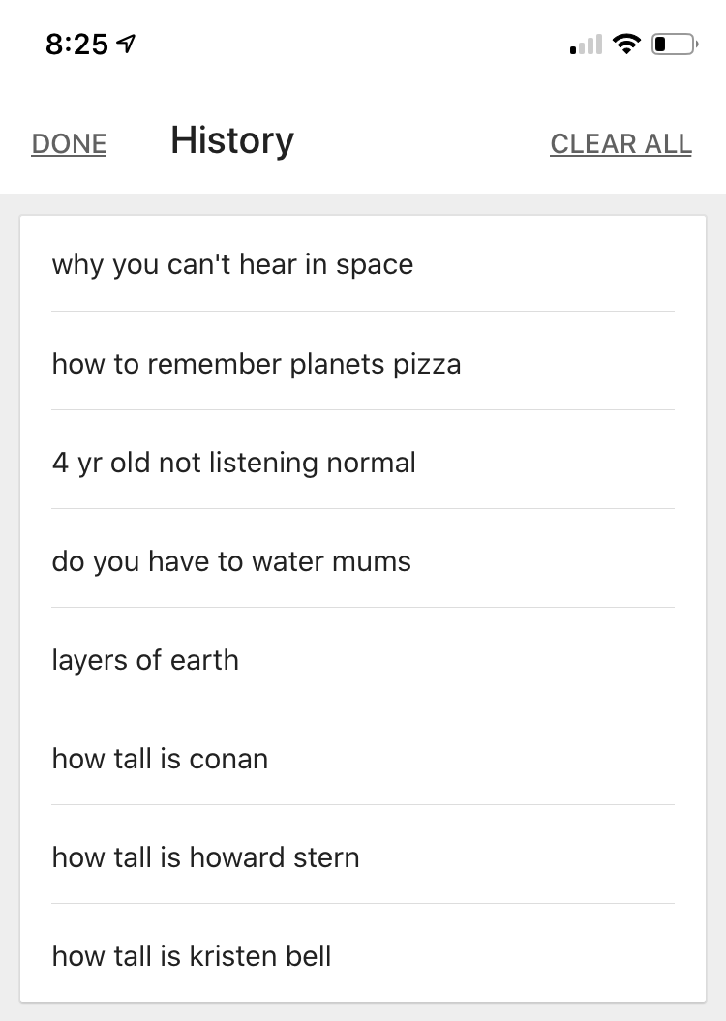
Task: Tap the Wi-Fi status icon
Action: click(627, 45)
